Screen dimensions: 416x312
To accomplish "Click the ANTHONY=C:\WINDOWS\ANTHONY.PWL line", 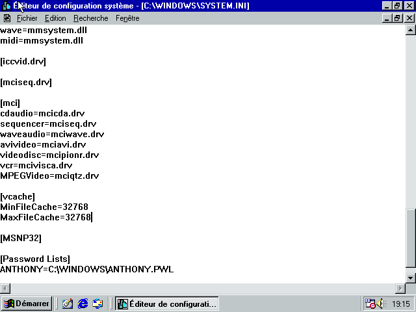I will [86, 269].
